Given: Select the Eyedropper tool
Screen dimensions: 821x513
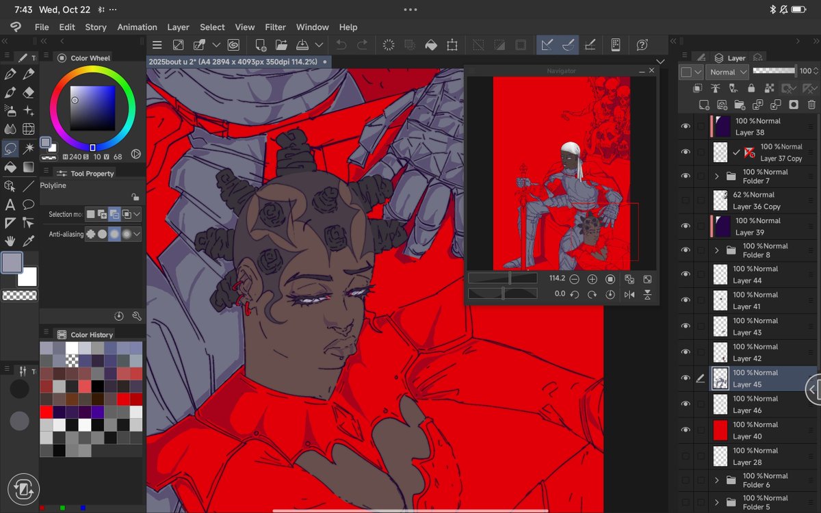Looking at the screenshot, I should point(29,241).
